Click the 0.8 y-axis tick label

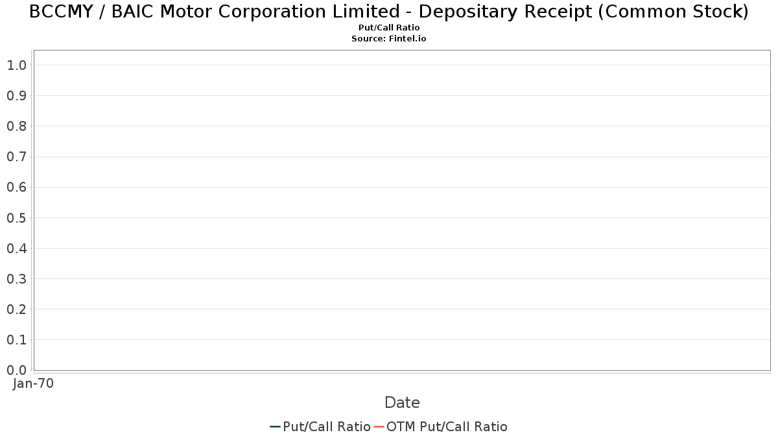16,126
